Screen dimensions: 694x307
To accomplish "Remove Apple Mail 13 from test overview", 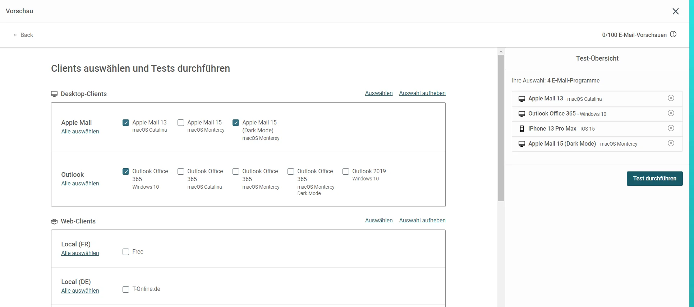I will [x=671, y=98].
